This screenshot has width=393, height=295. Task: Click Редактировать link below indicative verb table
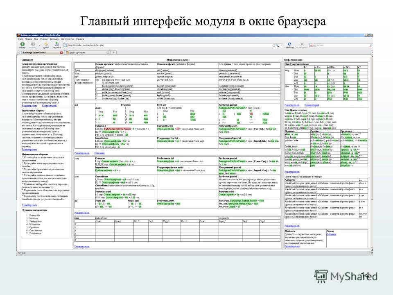[x=82, y=153]
